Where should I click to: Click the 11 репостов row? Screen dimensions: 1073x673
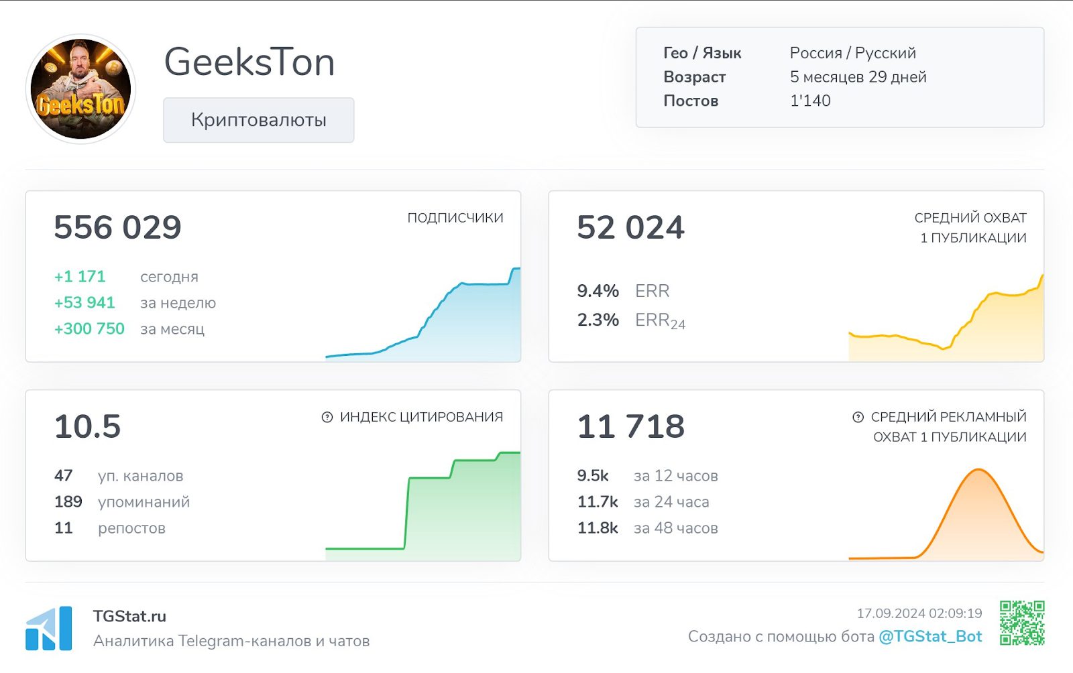110,528
